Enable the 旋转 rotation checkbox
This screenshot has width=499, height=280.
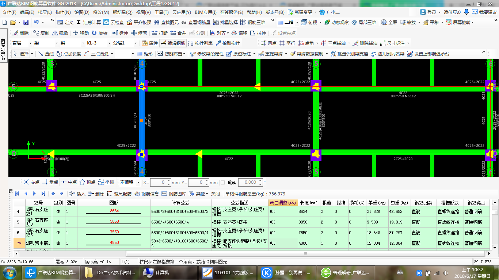coord(223,182)
